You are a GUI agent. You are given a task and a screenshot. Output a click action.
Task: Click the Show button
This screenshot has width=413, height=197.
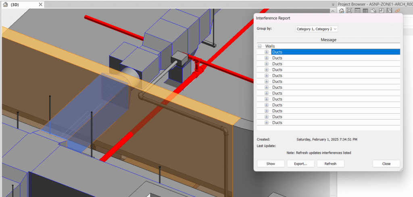271,163
